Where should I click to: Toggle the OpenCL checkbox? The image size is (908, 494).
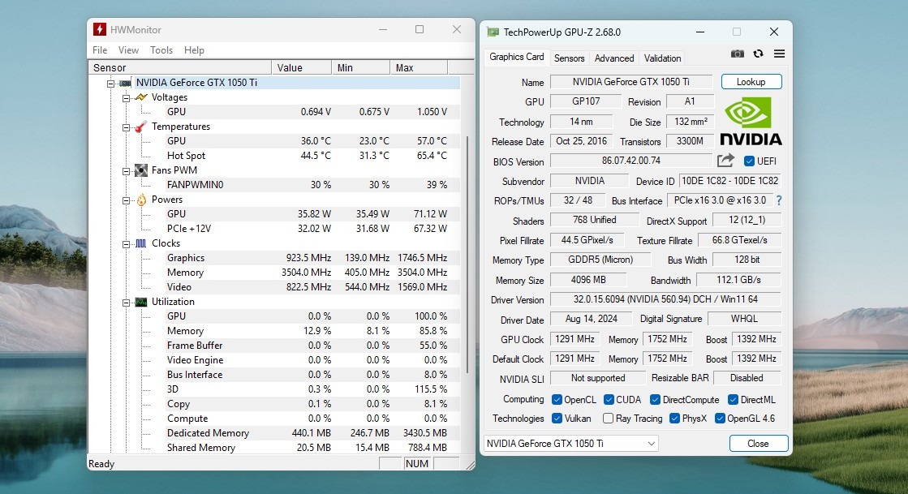click(x=557, y=400)
